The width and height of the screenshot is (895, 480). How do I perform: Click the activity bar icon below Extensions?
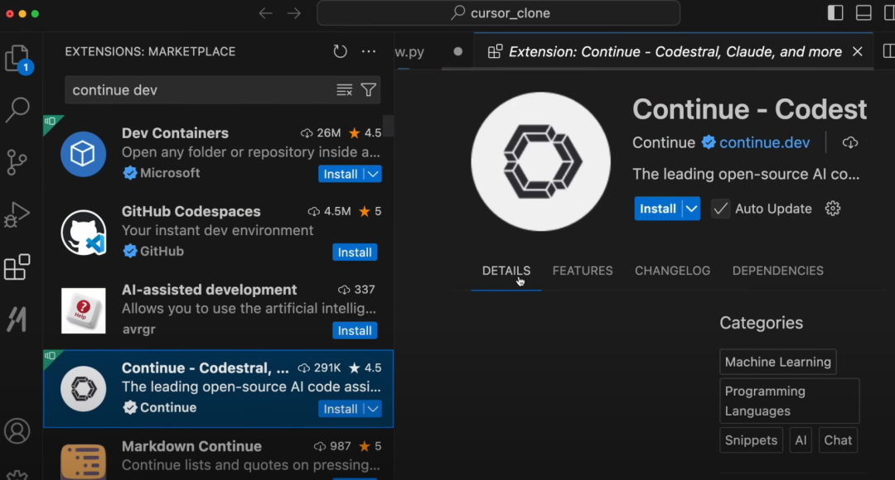pyautogui.click(x=17, y=319)
